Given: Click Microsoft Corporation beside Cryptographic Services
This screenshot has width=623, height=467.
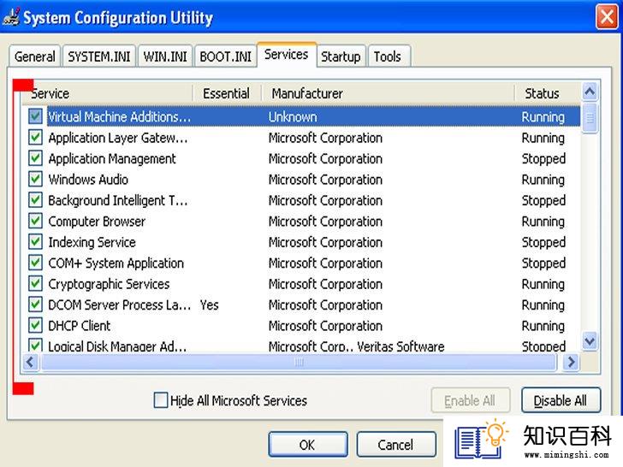Looking at the screenshot, I should coord(325,284).
